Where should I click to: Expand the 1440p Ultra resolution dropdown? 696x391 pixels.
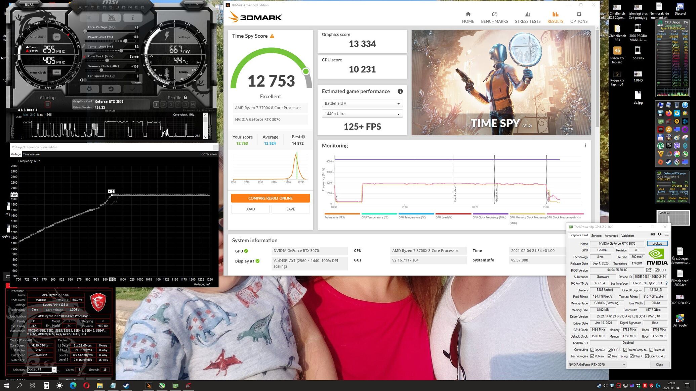click(362, 114)
